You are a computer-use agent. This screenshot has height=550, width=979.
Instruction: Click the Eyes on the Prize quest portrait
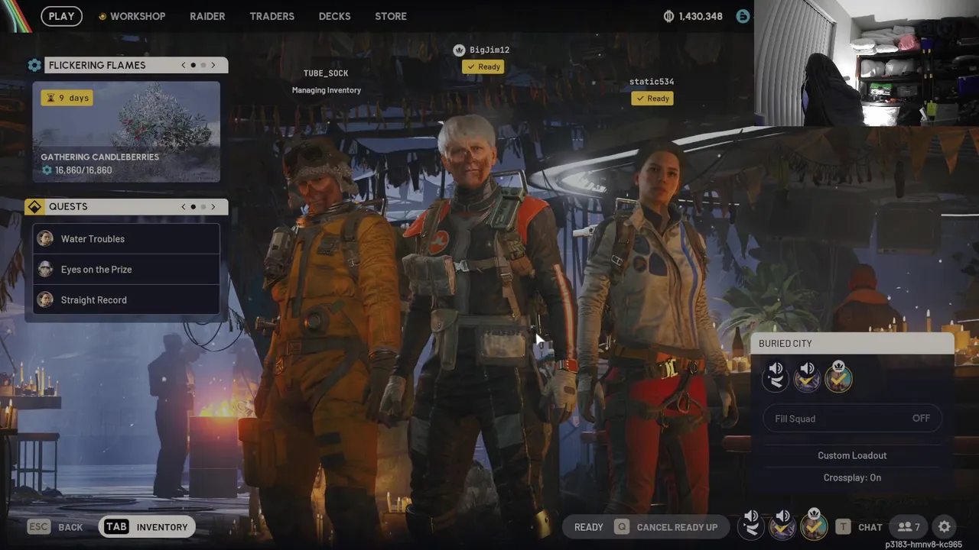46,269
